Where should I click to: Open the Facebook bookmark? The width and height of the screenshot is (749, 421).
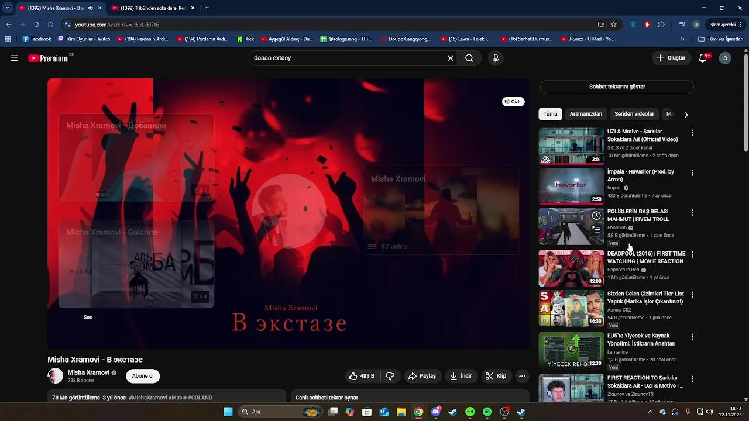[36, 39]
